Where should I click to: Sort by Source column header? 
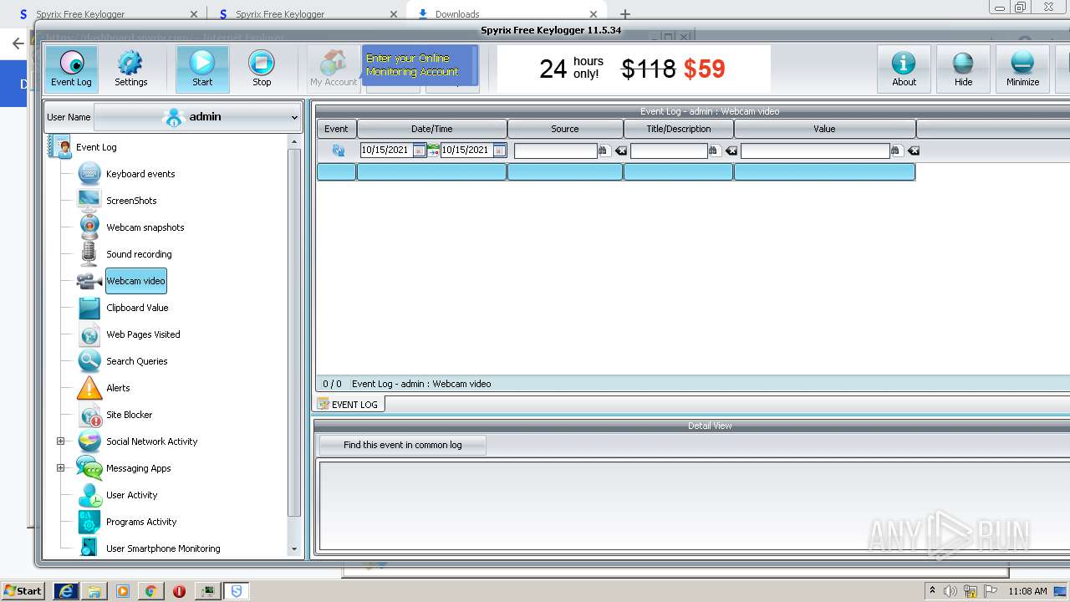[x=565, y=129]
